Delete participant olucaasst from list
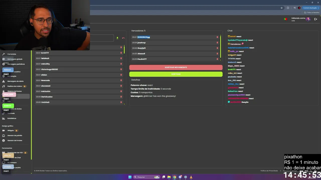The image size is (321, 180). tap(121, 86)
